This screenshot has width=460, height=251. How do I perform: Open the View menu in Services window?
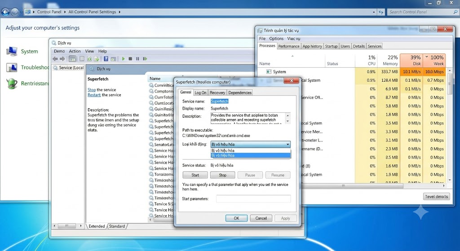click(x=89, y=51)
